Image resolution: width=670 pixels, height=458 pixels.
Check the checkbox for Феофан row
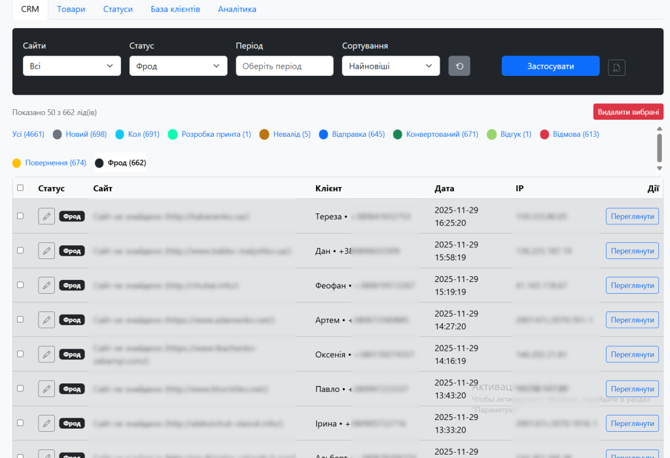point(20,285)
